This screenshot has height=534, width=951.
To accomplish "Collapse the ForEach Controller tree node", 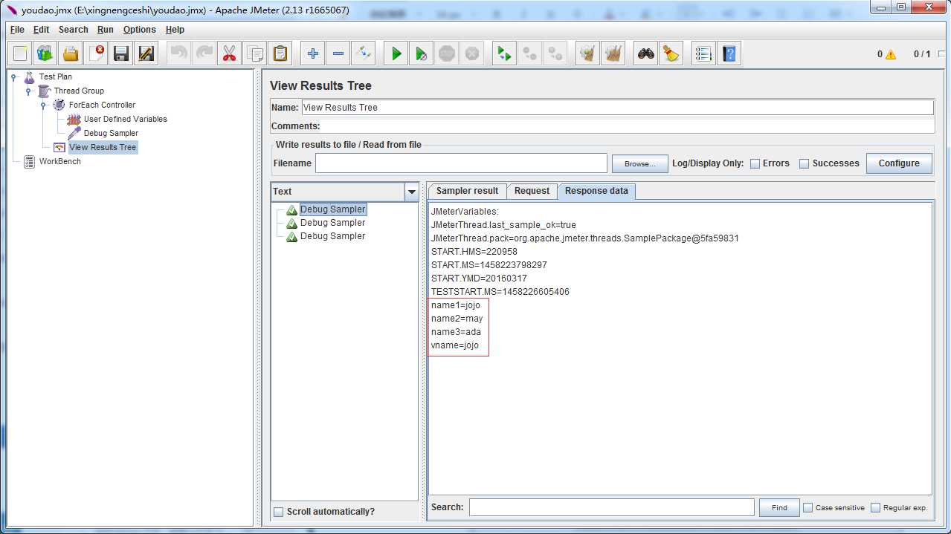I will click(44, 105).
